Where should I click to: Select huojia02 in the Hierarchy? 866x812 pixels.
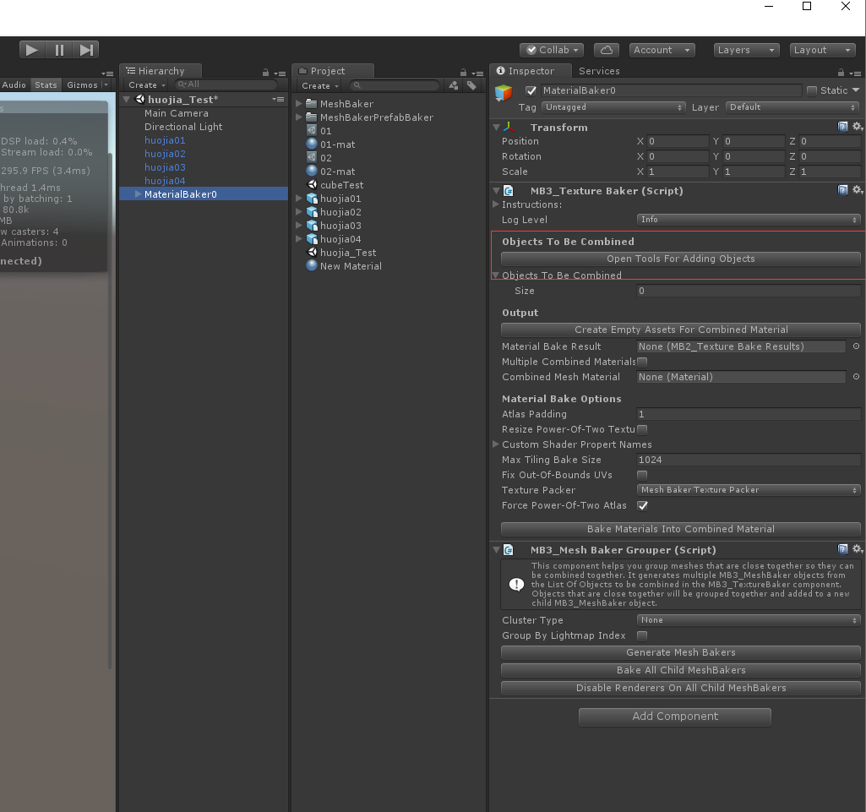pos(166,154)
